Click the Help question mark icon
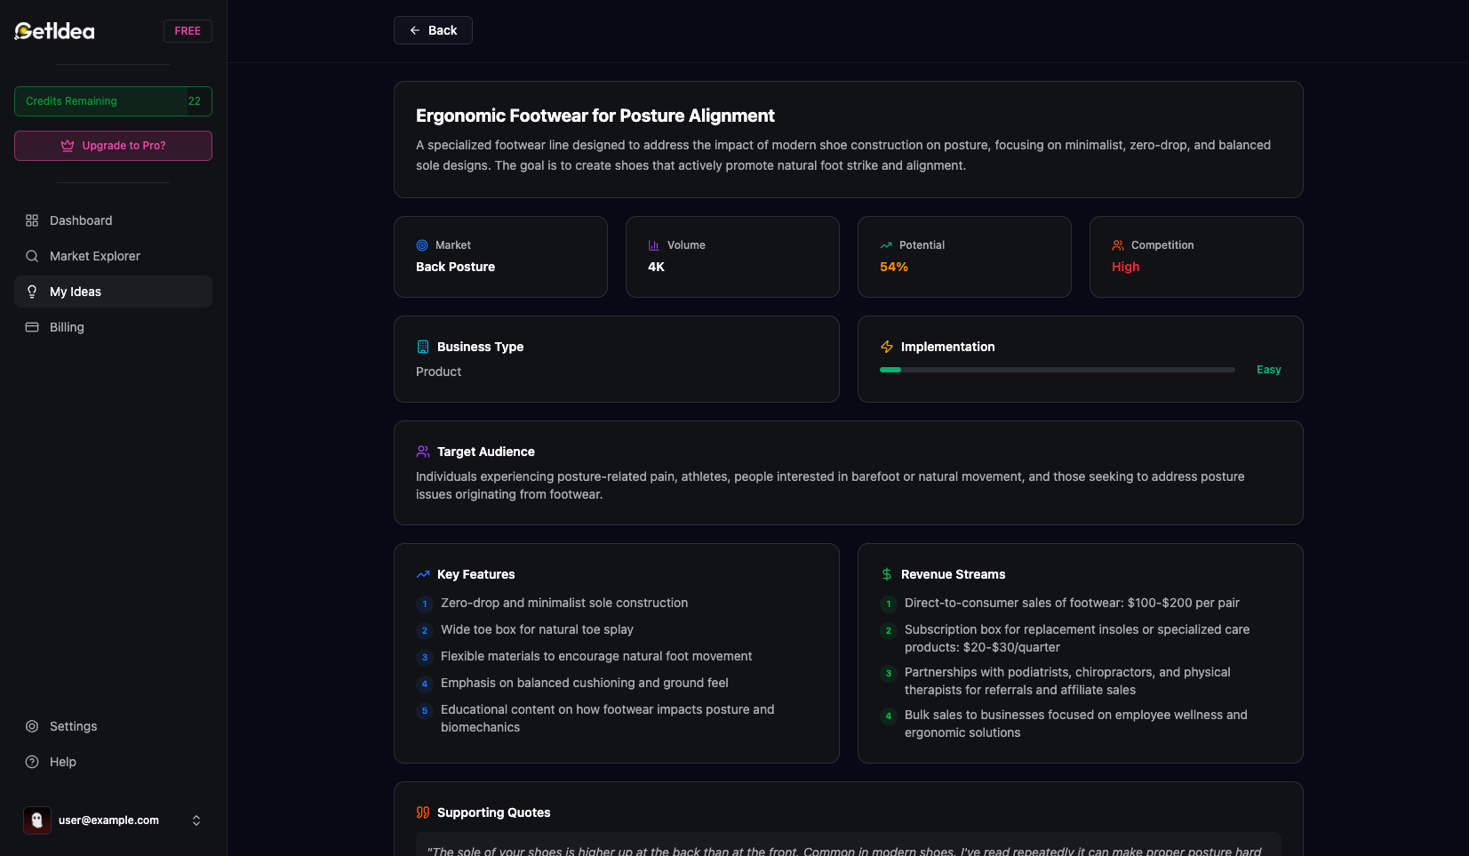The width and height of the screenshot is (1469, 856). tap(32, 762)
